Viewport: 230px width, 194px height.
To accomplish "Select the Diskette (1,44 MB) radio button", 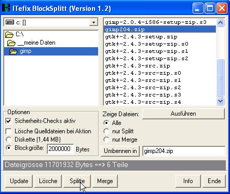I will tap(8, 140).
